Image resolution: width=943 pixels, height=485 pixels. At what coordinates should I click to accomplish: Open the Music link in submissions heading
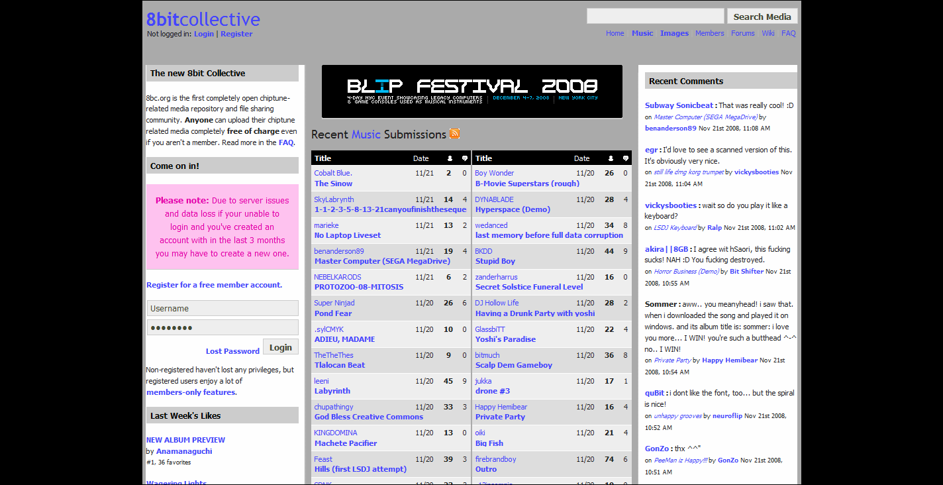366,135
